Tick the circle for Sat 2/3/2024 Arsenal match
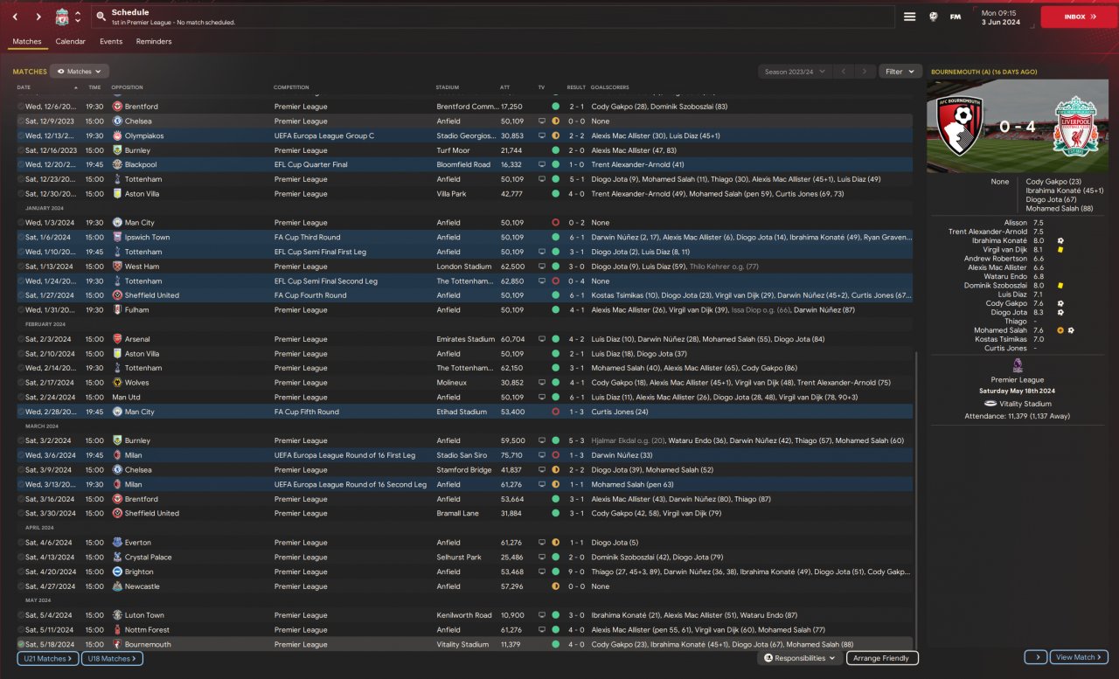The width and height of the screenshot is (1119, 679). point(21,339)
